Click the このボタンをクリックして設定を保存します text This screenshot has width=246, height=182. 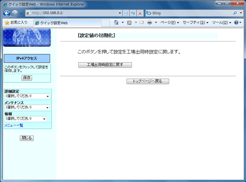[x=26, y=69]
